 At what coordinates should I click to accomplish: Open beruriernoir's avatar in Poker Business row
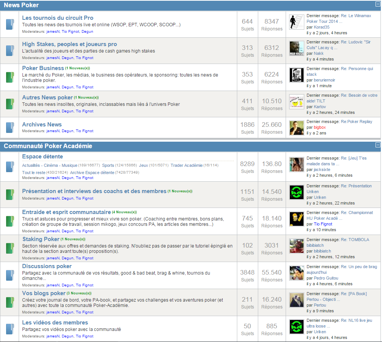tap(296, 75)
